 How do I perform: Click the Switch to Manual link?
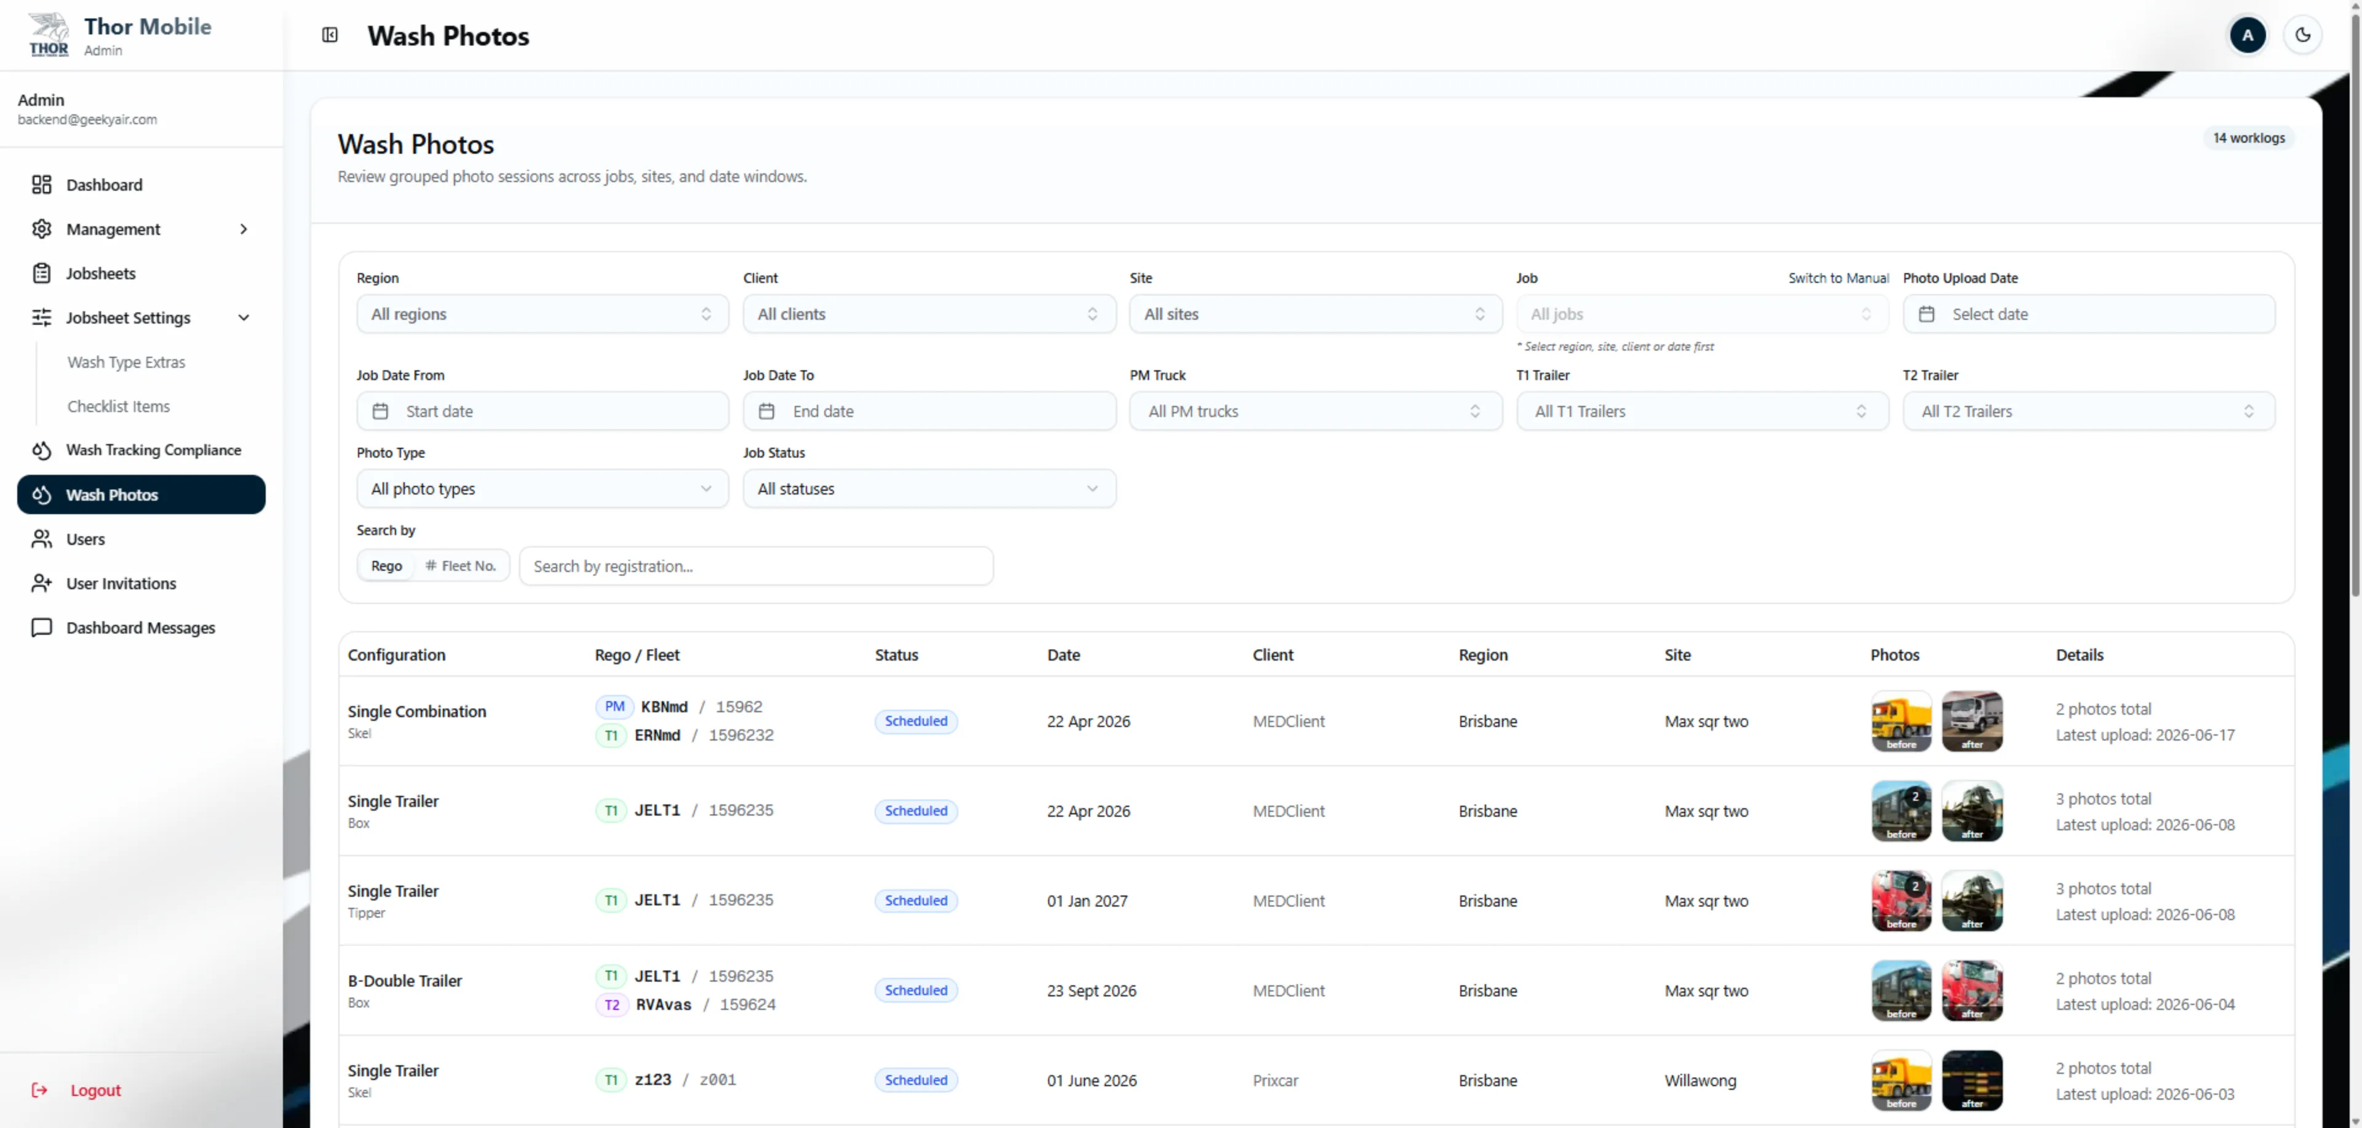click(x=1837, y=278)
